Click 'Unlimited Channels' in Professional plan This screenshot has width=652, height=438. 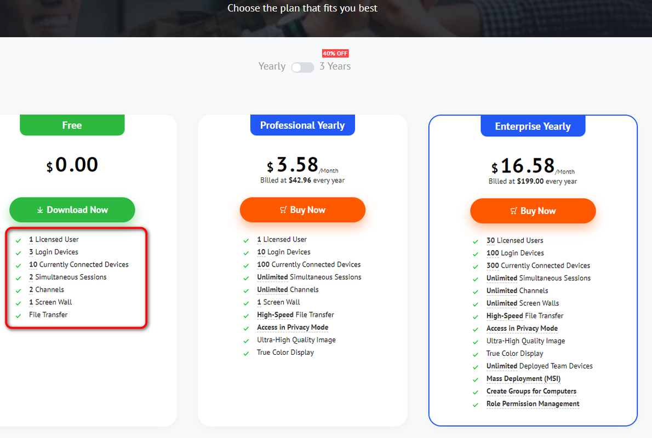(288, 289)
